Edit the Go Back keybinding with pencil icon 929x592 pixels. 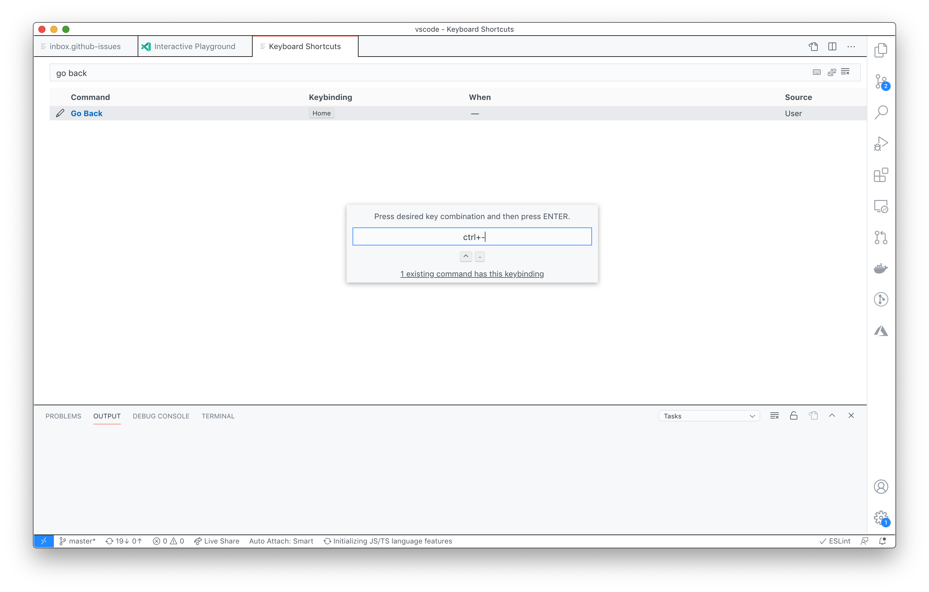coord(60,113)
